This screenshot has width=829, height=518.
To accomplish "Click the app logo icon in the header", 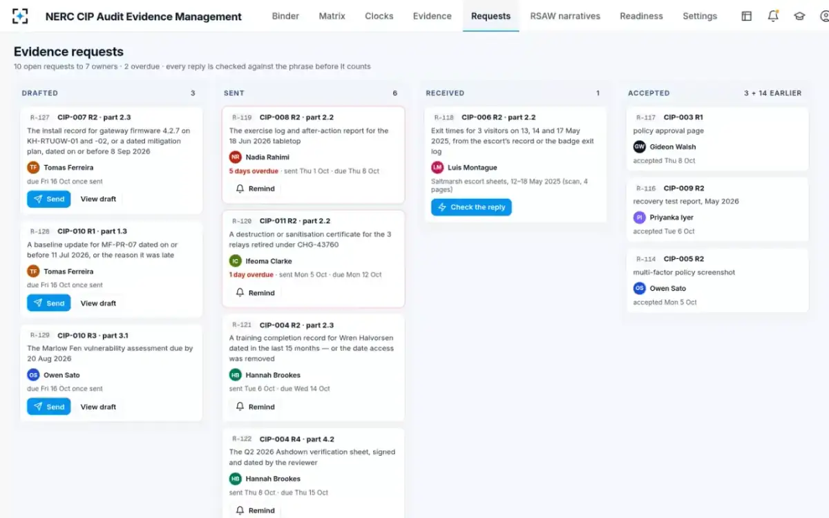I will click(21, 16).
